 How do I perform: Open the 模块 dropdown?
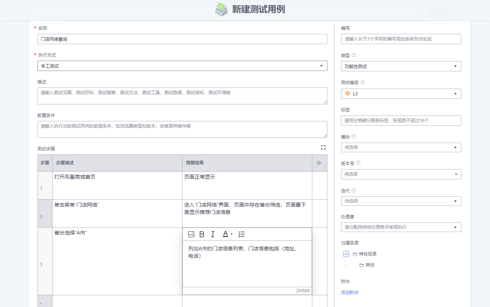[x=401, y=147]
